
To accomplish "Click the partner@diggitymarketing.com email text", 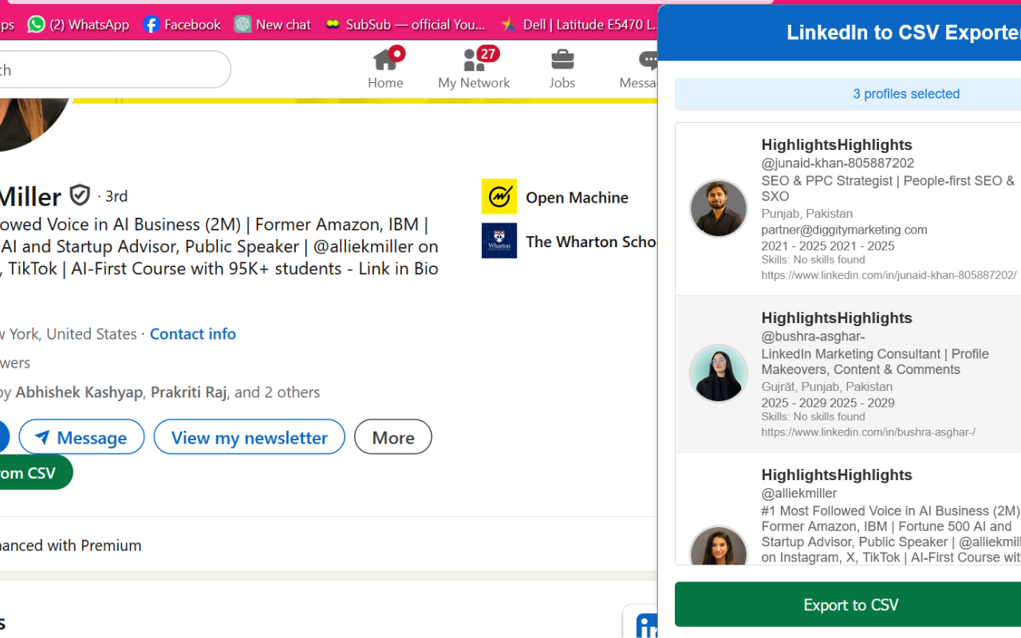I will click(x=844, y=230).
